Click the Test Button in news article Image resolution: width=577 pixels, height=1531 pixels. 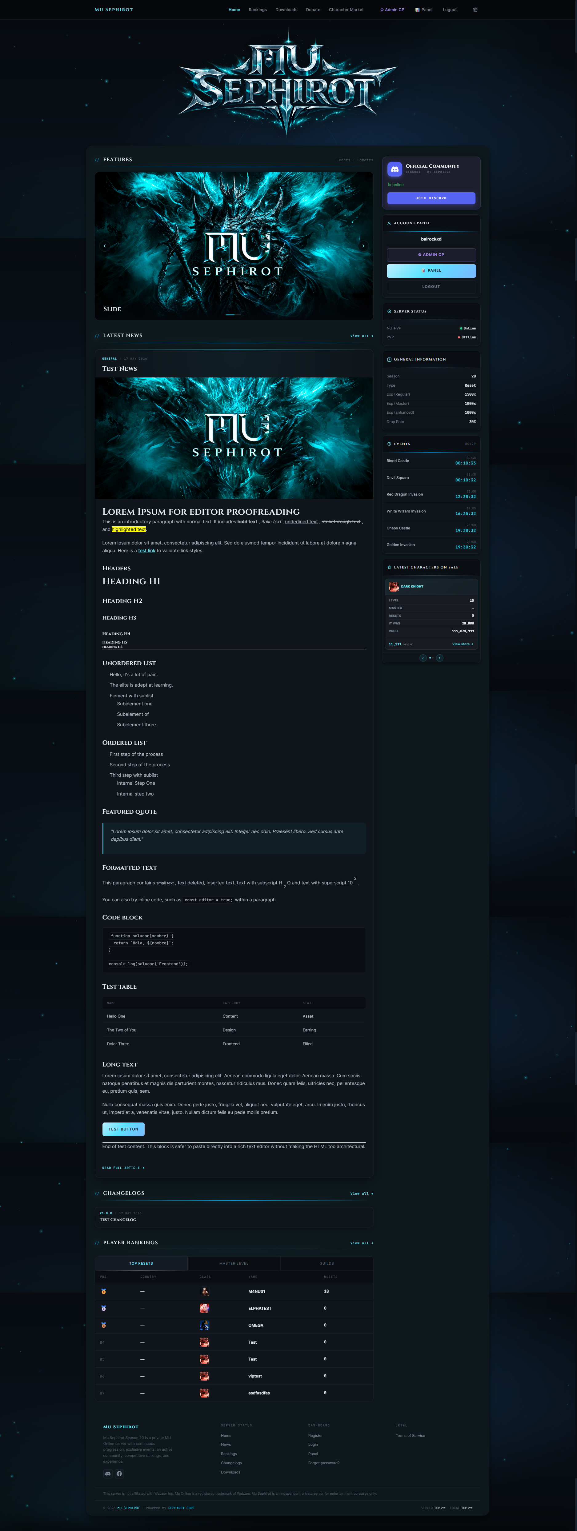point(123,1129)
